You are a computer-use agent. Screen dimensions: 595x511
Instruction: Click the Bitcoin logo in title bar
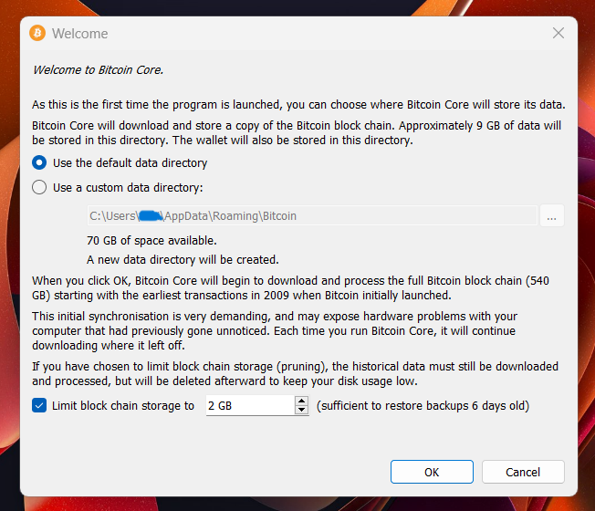pos(37,34)
